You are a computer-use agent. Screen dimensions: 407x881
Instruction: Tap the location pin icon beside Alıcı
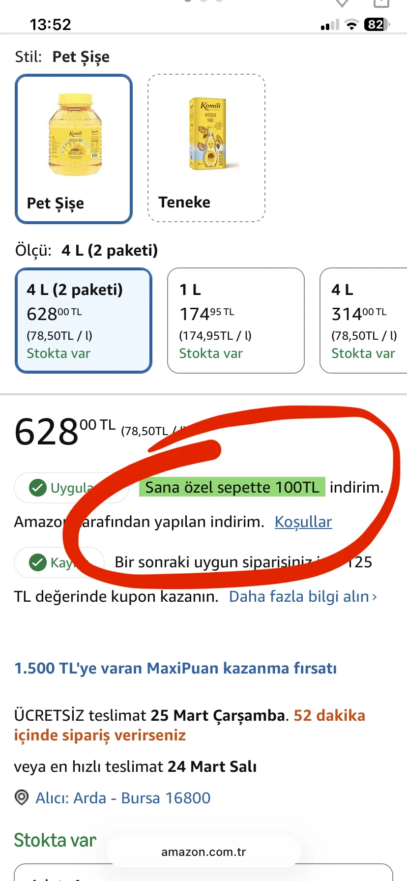[22, 797]
